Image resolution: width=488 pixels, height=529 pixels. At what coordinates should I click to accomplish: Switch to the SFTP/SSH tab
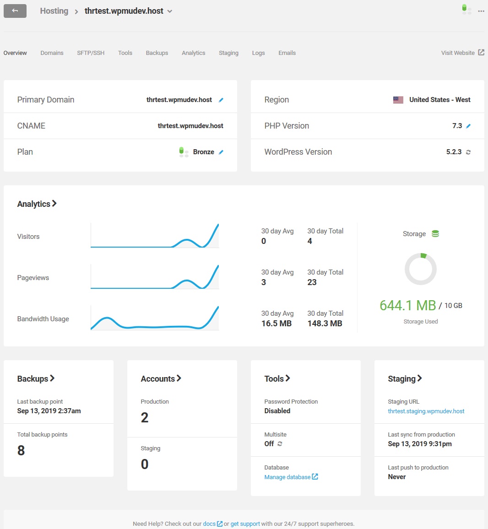[91, 53]
